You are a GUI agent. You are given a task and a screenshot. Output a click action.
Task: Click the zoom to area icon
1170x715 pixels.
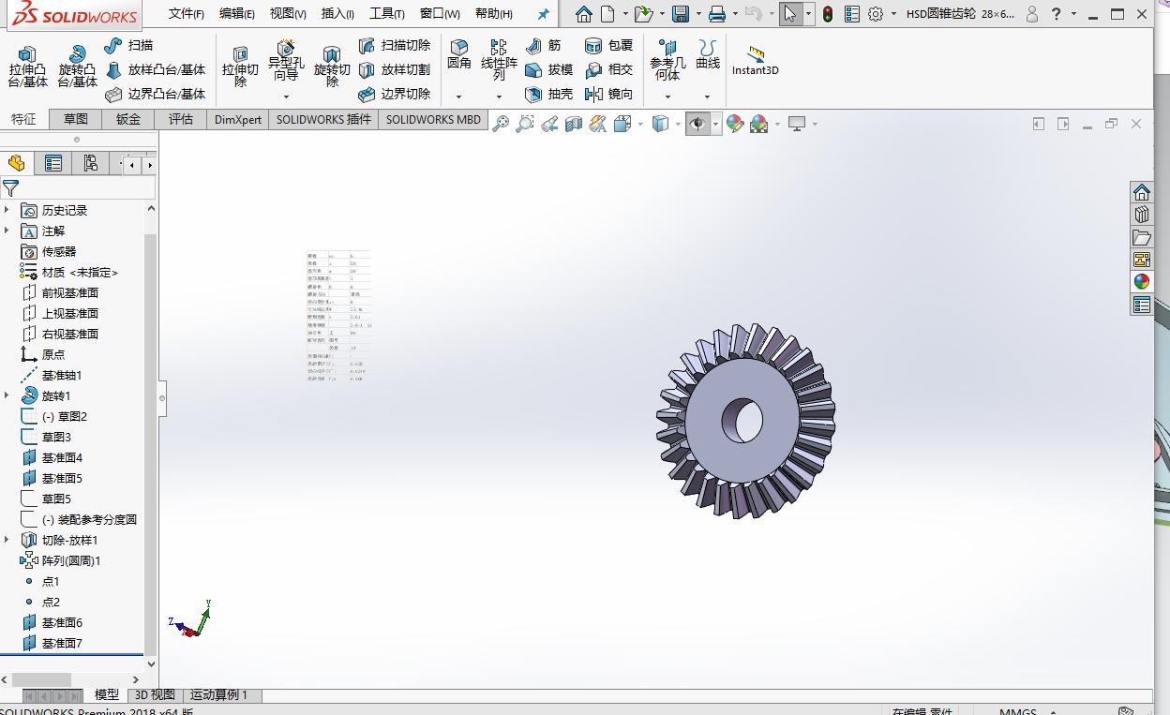coord(525,124)
